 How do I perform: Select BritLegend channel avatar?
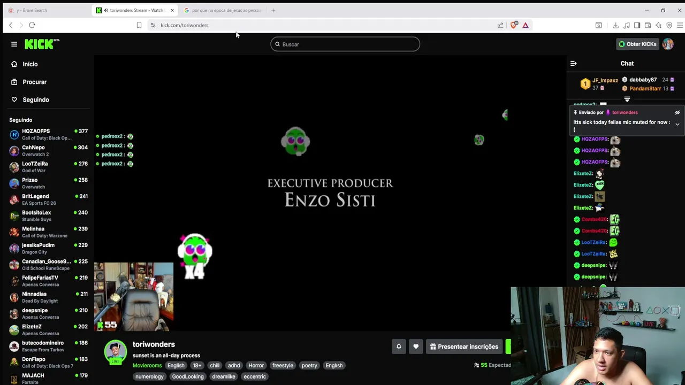14,199
